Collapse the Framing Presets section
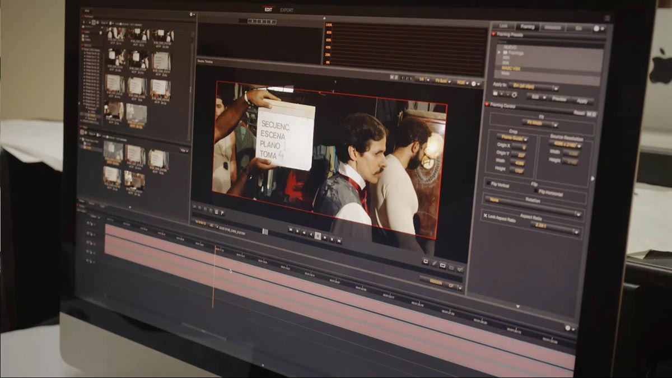This screenshot has height=378, width=672. coord(494,34)
